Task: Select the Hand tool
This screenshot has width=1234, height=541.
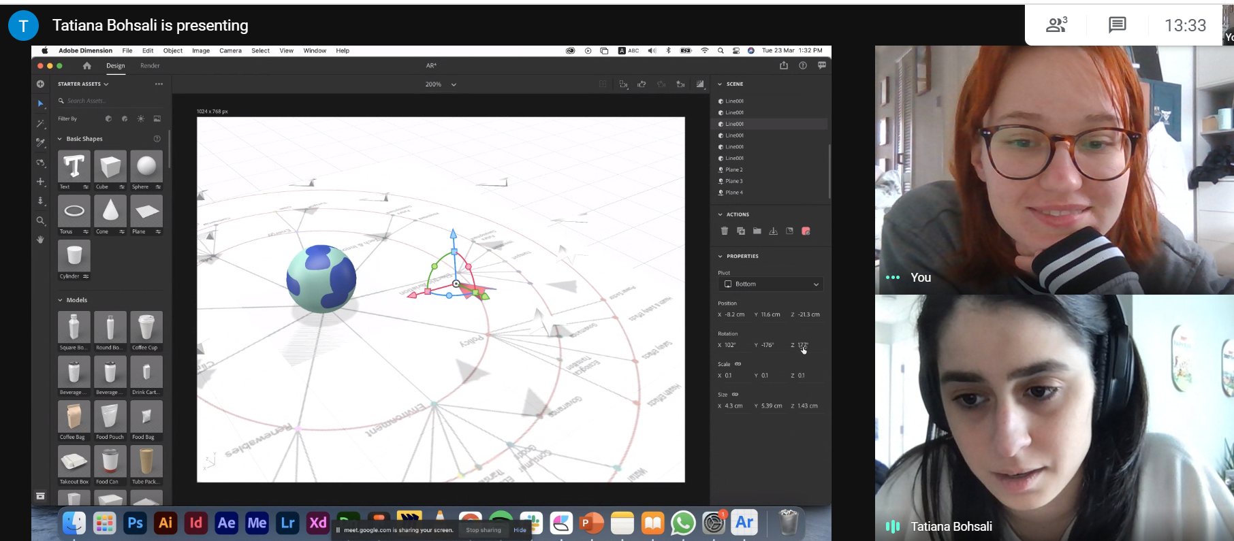Action: point(40,240)
